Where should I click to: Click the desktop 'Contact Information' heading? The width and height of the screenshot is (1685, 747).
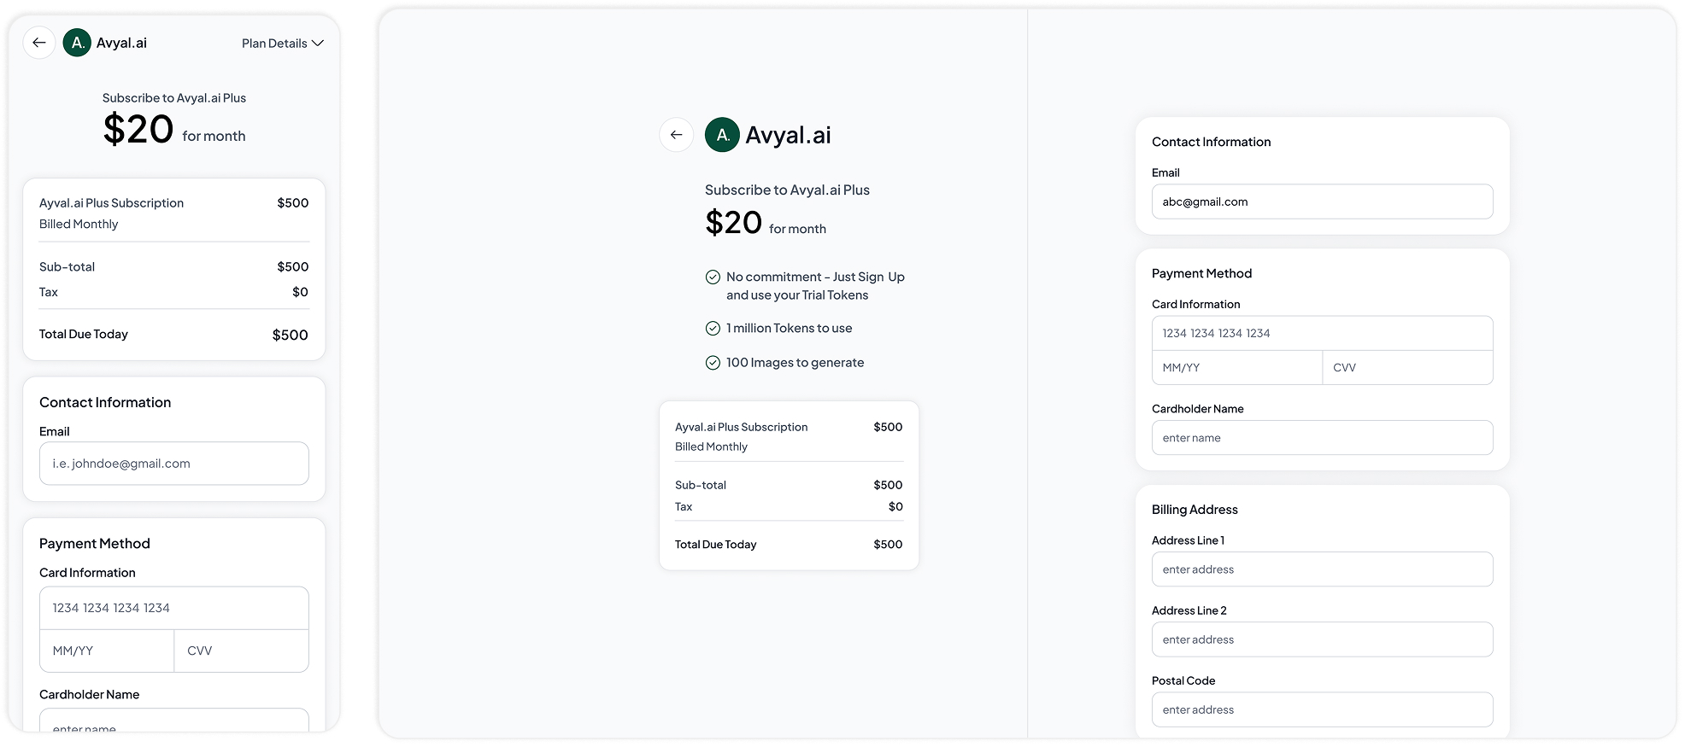pyautogui.click(x=1211, y=142)
